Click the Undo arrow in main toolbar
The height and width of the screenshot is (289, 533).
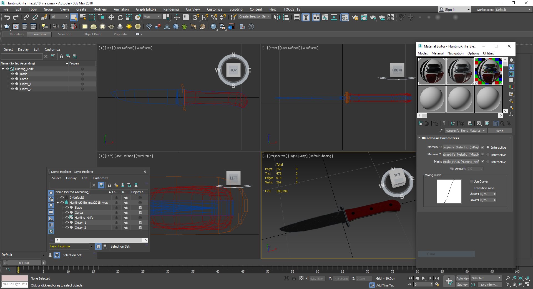click(x=7, y=18)
